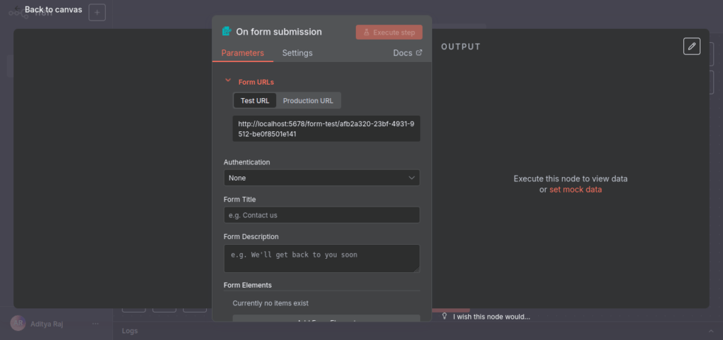Click the Form Description text area
The image size is (723, 340).
pyautogui.click(x=321, y=258)
